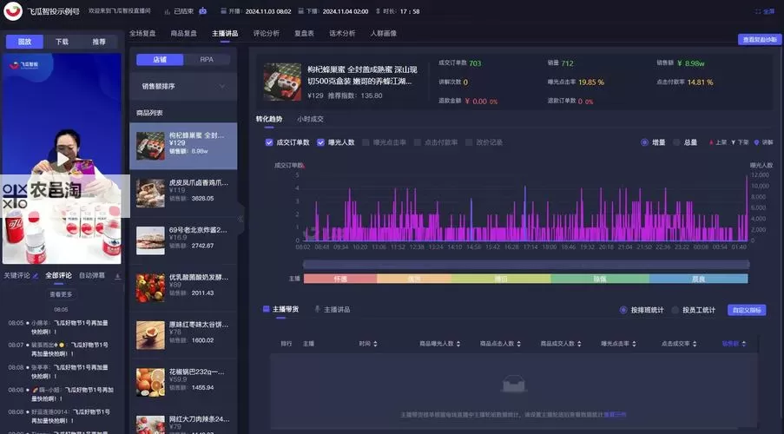The image size is (784, 434).
Task: Uncheck the 曝光人数 checkbox
Action: (x=320, y=142)
